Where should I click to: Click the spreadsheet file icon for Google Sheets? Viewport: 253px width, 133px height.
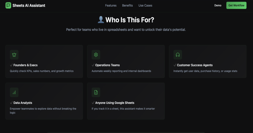point(96,92)
